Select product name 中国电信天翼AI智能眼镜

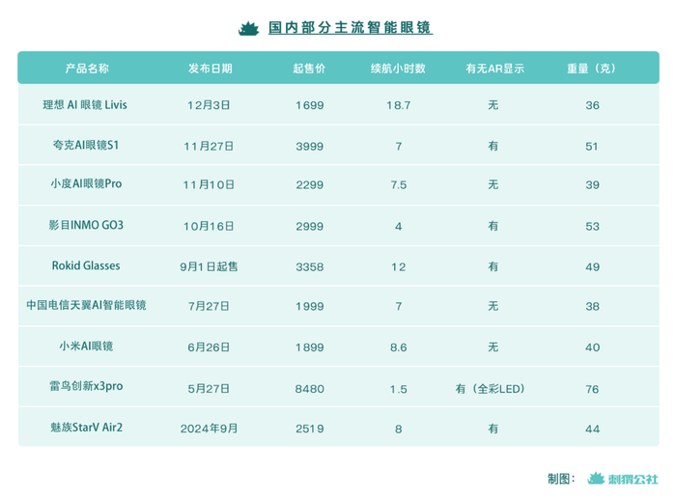tap(86, 305)
